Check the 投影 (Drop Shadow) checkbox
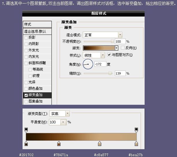177x157 pixels. click(26, 38)
